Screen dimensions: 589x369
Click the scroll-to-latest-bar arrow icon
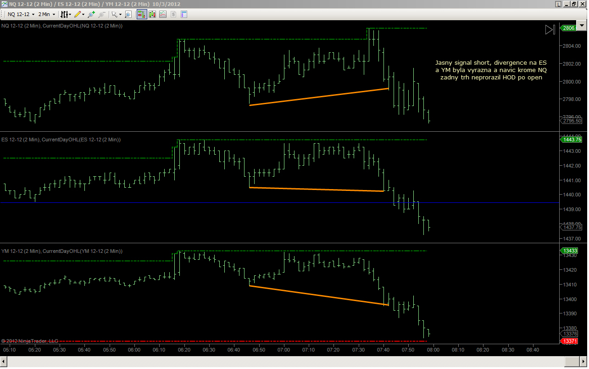(x=550, y=30)
